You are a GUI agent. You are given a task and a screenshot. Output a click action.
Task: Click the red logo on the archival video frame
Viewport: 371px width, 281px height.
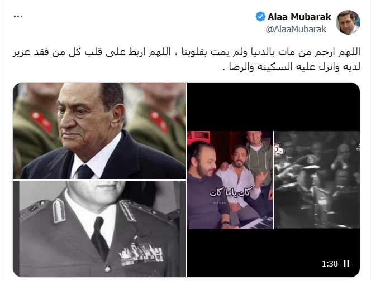(279, 150)
